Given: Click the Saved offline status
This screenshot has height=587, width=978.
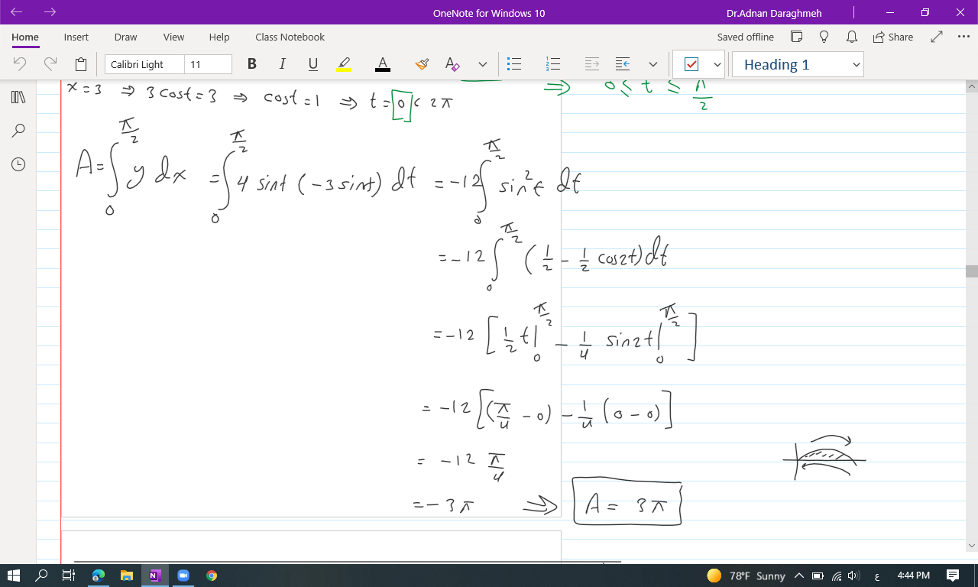Looking at the screenshot, I should [745, 37].
